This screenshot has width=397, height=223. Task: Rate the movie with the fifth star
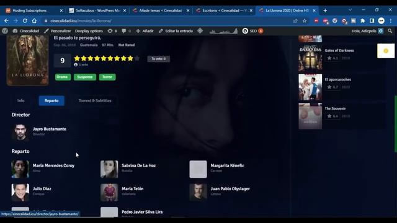click(x=104, y=58)
